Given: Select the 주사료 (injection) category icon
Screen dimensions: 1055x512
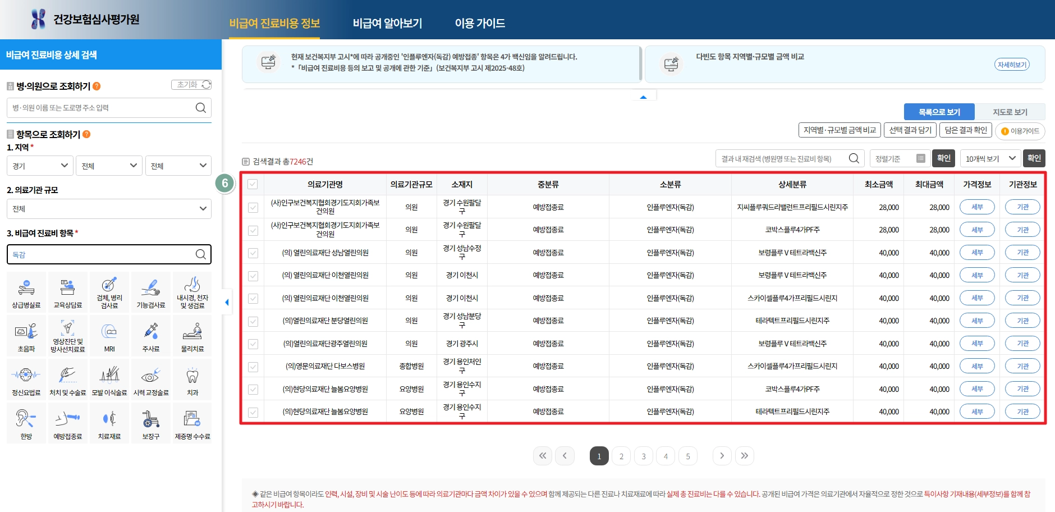Looking at the screenshot, I should click(151, 335).
